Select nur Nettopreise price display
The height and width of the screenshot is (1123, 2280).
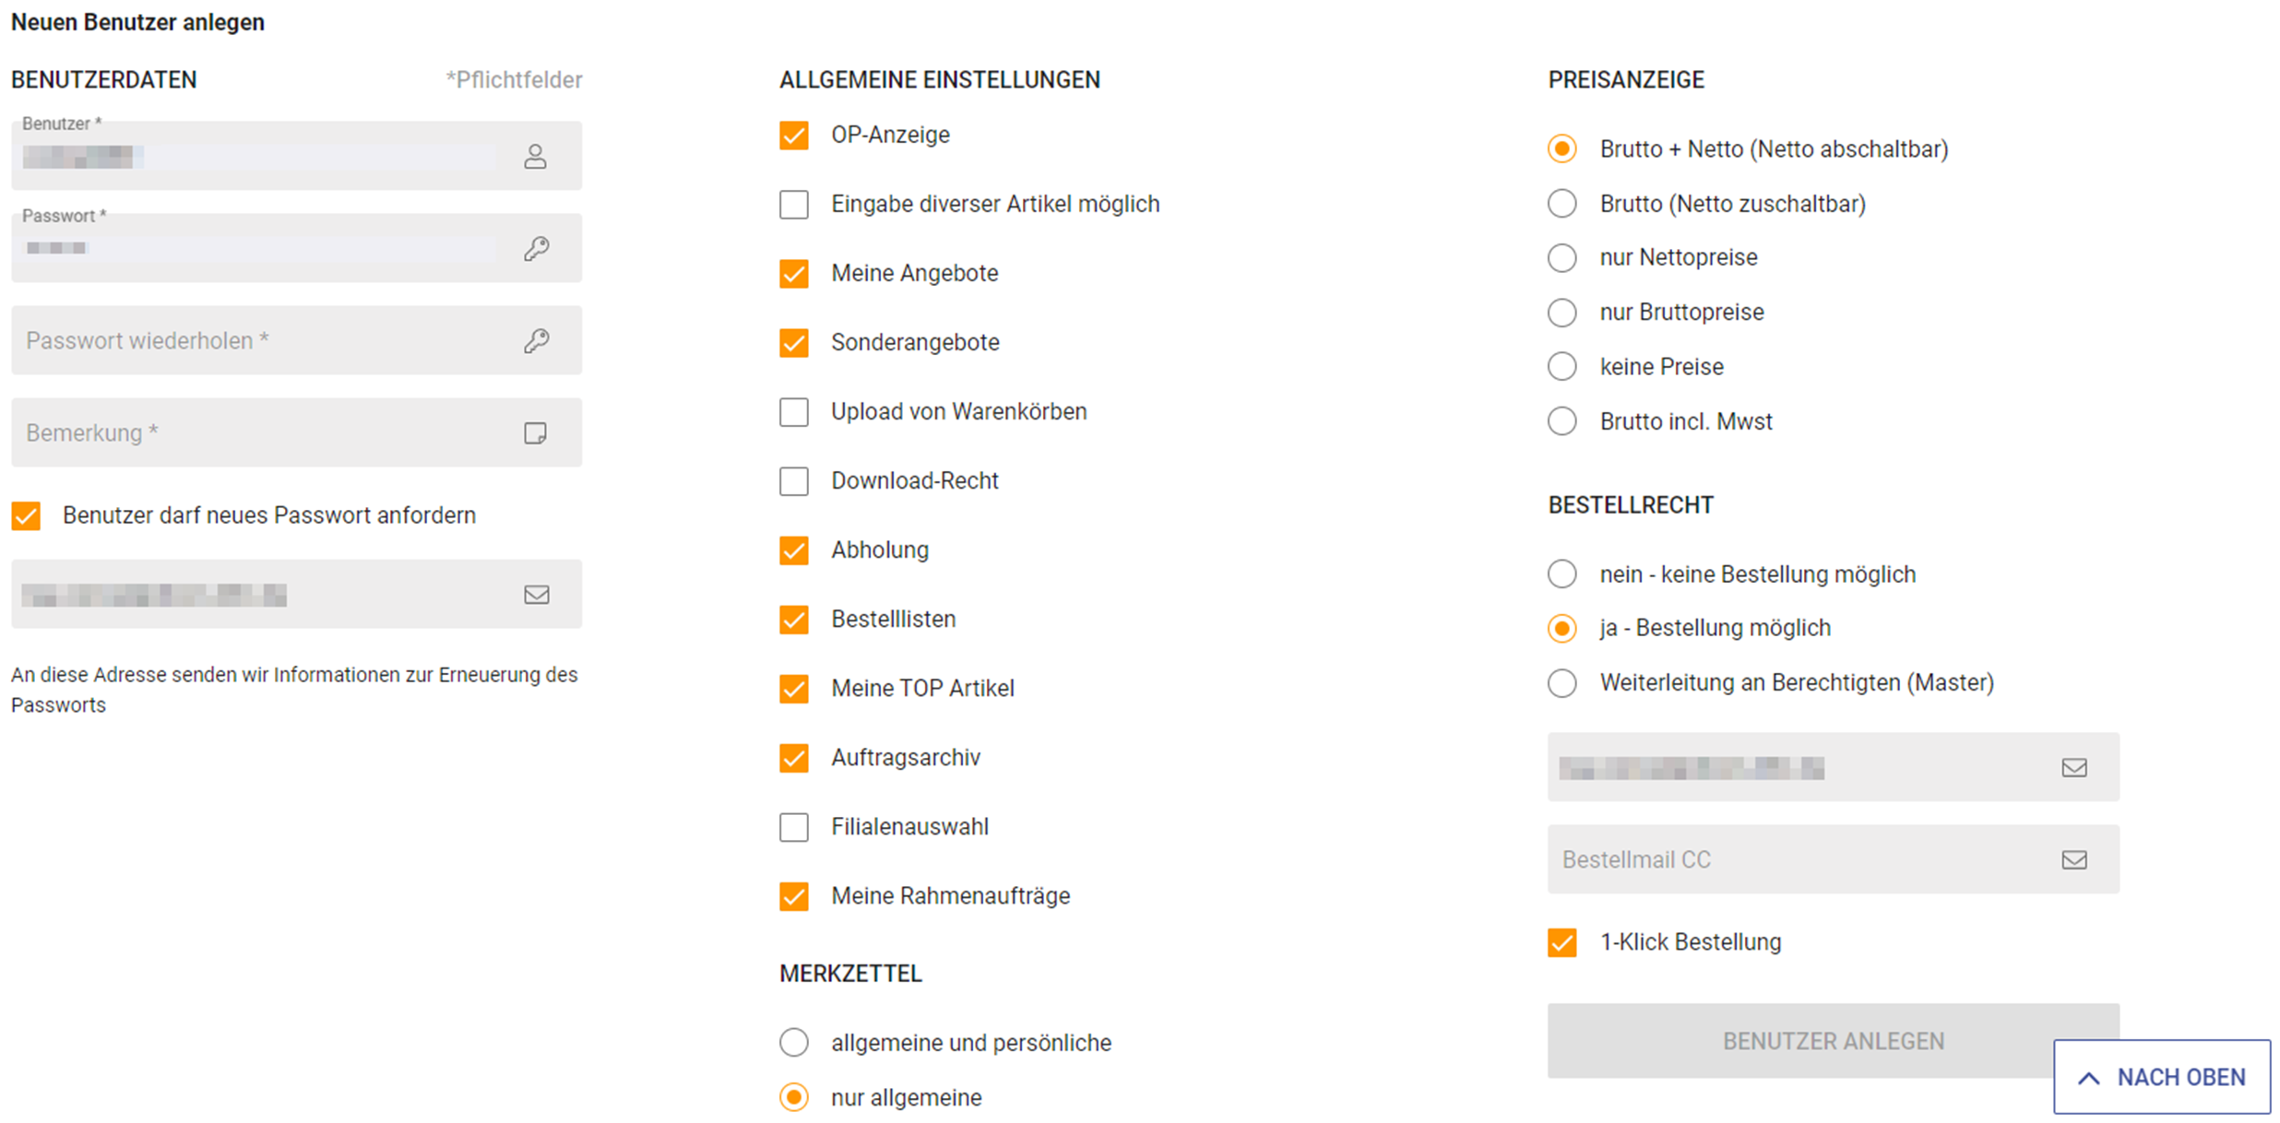[x=1562, y=257]
